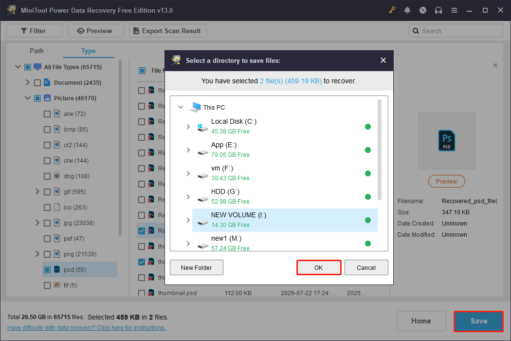Screen dimensions: 511x341
Task: Click the disc icon in title bar
Action: click(423, 10)
